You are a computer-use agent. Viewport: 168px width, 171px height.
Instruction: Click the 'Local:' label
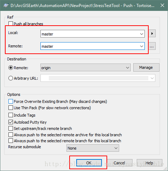[x=13, y=33]
